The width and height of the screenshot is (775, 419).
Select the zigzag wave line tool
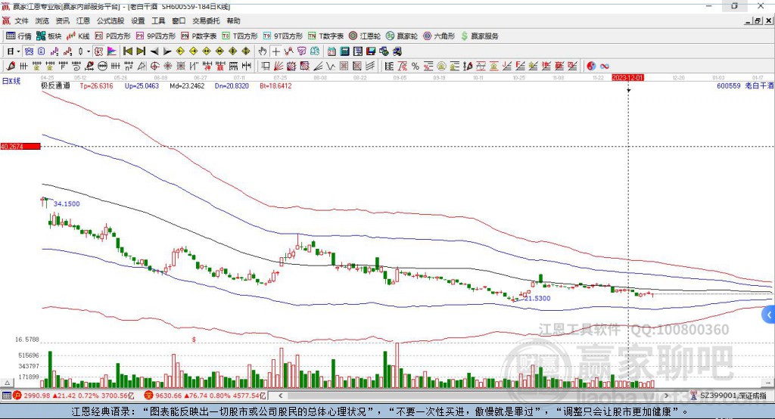pyautogui.click(x=331, y=67)
